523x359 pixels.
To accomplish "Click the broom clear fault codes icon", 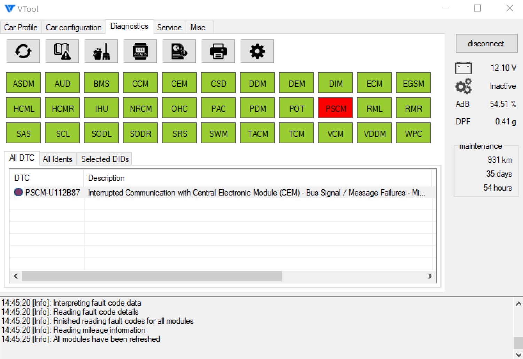I will (101, 51).
